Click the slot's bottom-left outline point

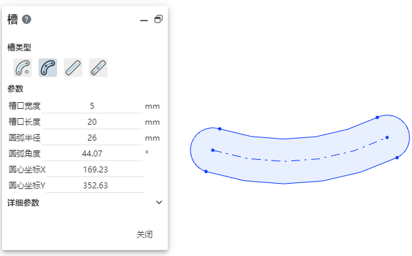[x=206, y=172]
